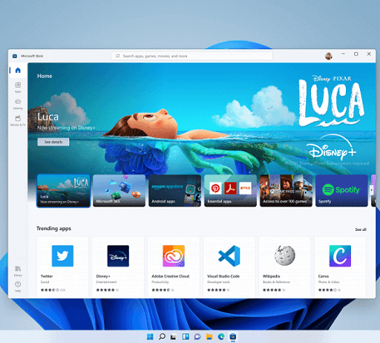Screen dimensions: 380x343
Task: Click See all for Trending apps
Action: click(x=361, y=229)
